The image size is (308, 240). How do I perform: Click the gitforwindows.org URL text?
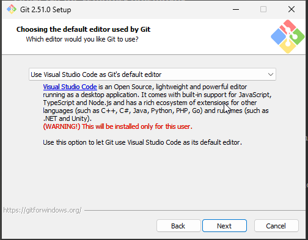tap(42, 210)
